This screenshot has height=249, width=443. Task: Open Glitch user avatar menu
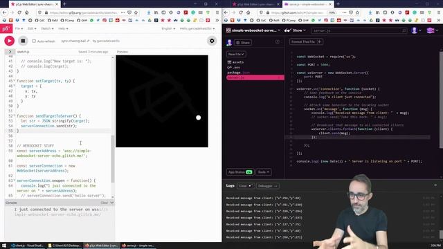[x=416, y=30]
